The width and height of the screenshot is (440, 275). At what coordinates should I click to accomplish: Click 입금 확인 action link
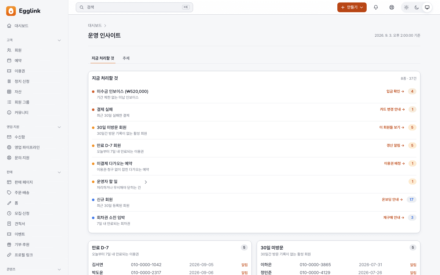(x=395, y=91)
